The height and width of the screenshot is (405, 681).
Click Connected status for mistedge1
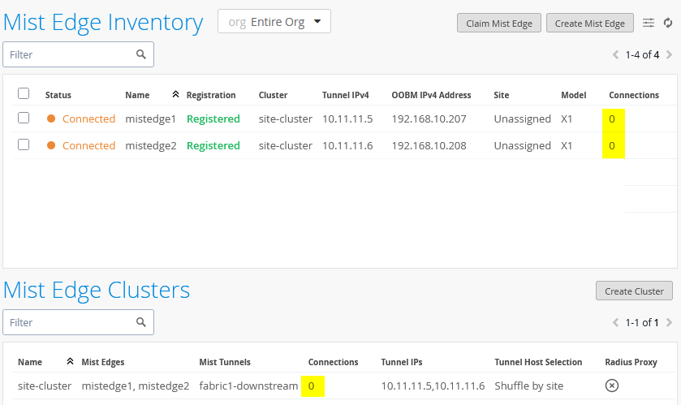pos(88,119)
